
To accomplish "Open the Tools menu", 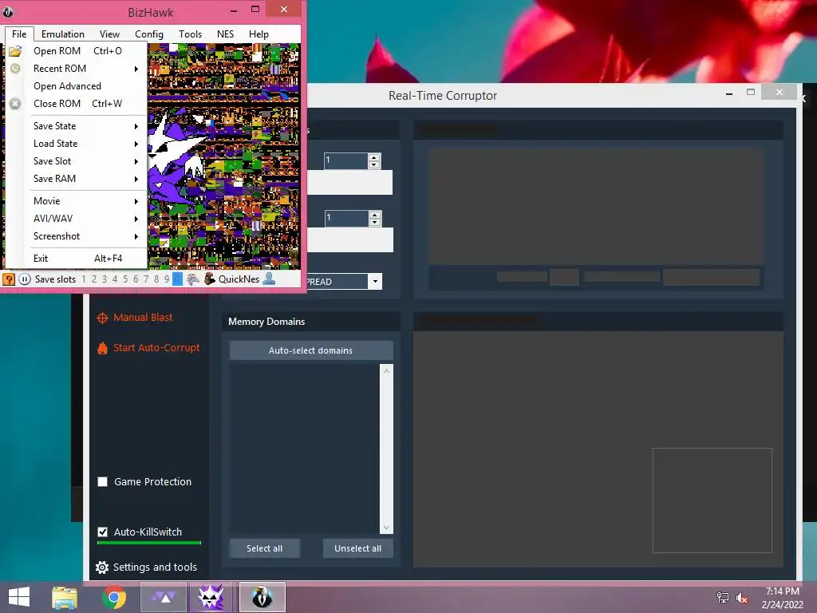I will pyautogui.click(x=190, y=34).
